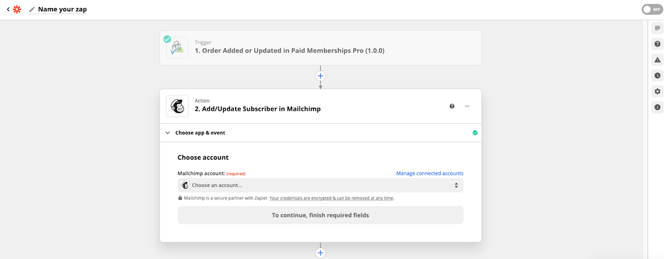
Task: Click the 'Choose app & event' section label
Action: coord(201,132)
